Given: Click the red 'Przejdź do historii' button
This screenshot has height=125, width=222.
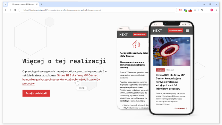Looking at the screenshot, I should pos(36,93).
